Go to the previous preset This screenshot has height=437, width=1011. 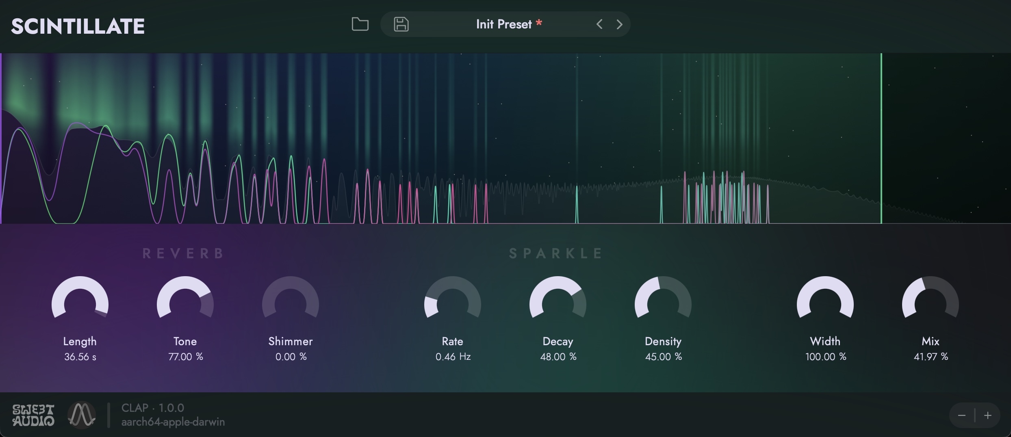(599, 24)
